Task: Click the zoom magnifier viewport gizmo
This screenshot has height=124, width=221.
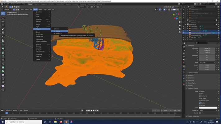Action: [180, 22]
